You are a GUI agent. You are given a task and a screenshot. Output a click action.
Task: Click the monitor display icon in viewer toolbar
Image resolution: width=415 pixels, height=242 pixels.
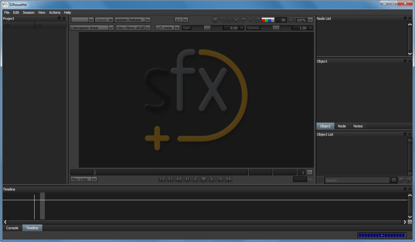(x=215, y=20)
